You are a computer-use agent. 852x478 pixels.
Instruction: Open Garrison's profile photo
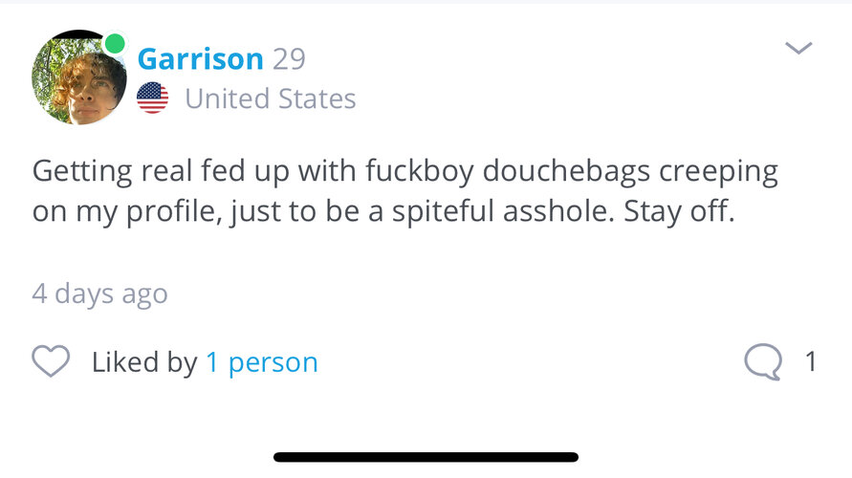(79, 77)
